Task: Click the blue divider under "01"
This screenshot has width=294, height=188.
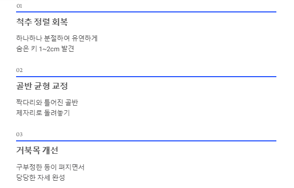Action: coord(146,12)
